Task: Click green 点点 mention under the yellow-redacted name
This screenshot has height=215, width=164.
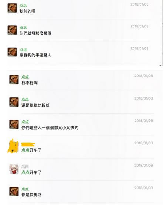Action: (25, 150)
